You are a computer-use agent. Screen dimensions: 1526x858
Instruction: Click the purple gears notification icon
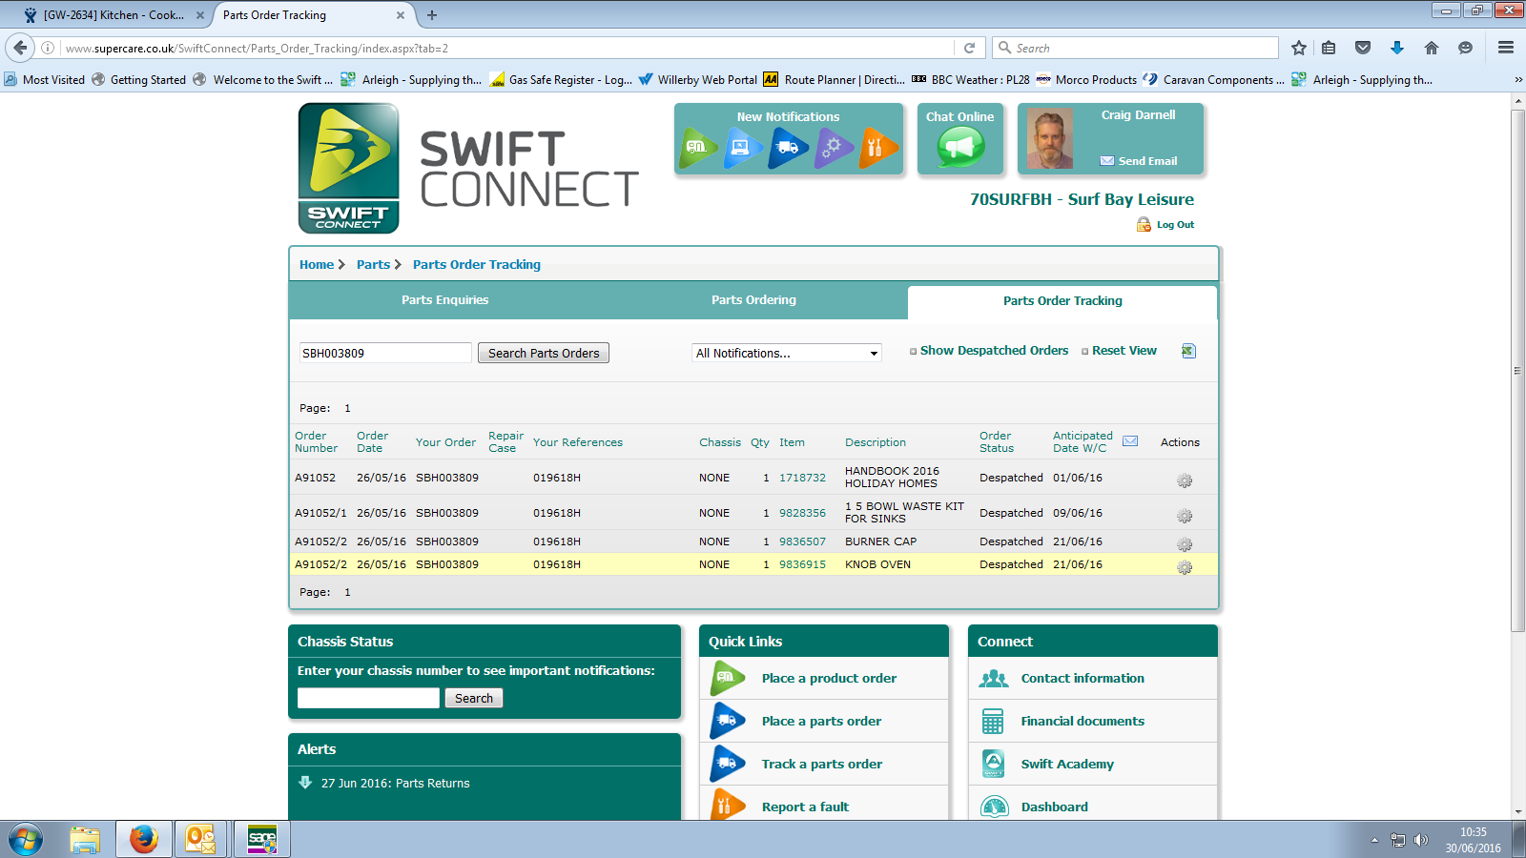pyautogui.click(x=833, y=148)
